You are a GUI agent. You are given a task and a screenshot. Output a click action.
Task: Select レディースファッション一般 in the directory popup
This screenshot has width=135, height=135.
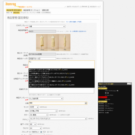point(111,91)
